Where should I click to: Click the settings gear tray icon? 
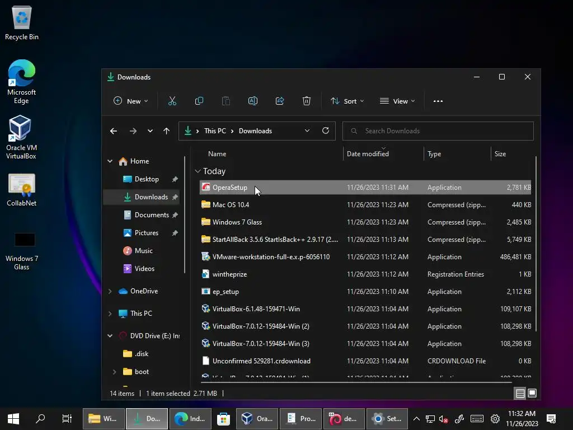click(495, 419)
